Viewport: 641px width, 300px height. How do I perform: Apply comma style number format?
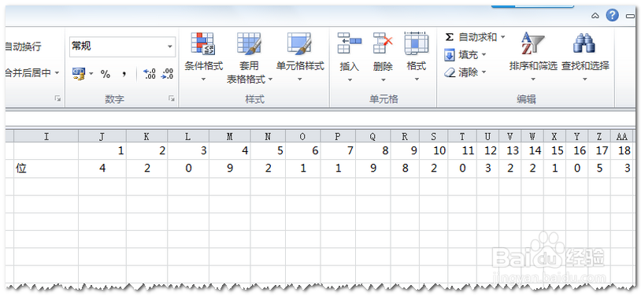pos(124,74)
